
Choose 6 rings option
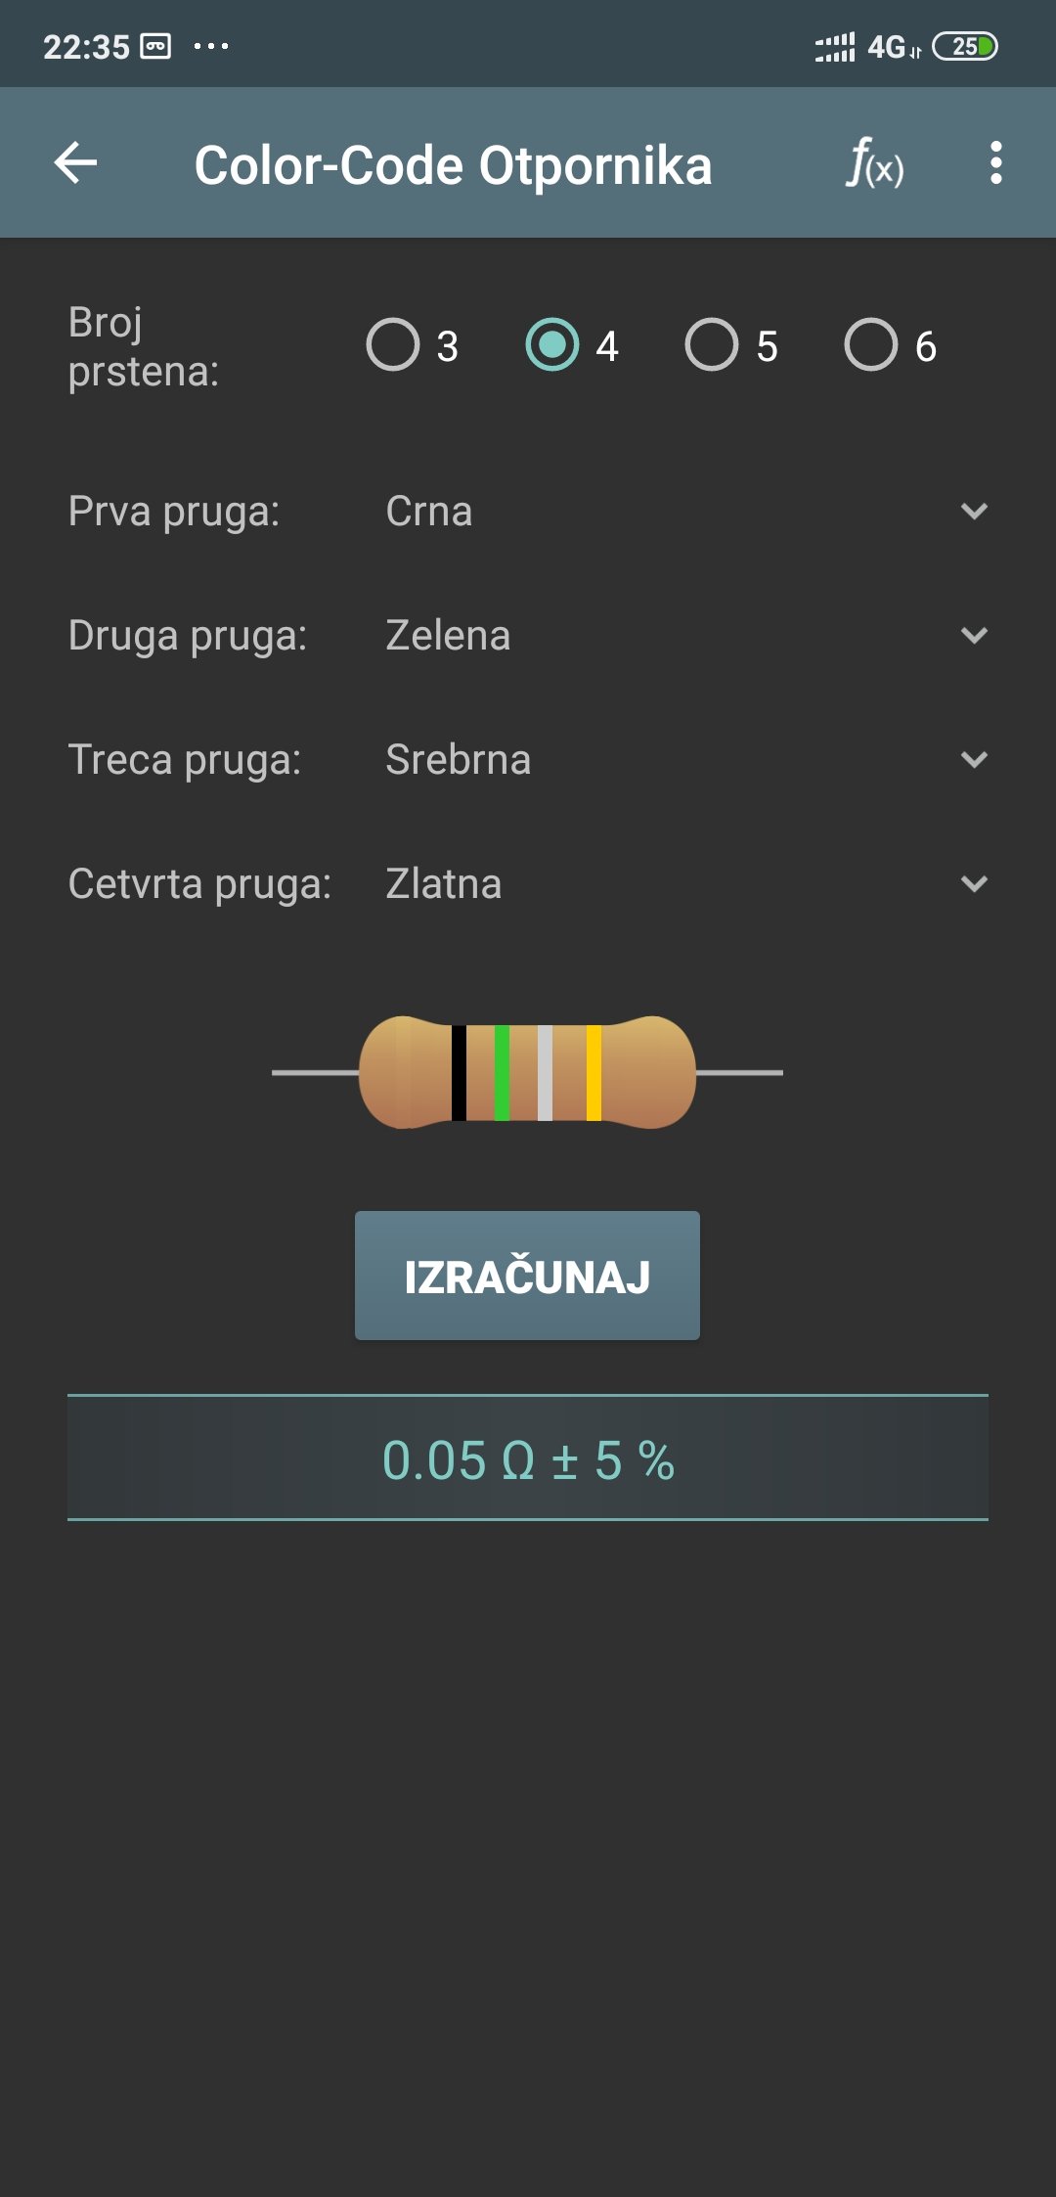[x=871, y=345]
